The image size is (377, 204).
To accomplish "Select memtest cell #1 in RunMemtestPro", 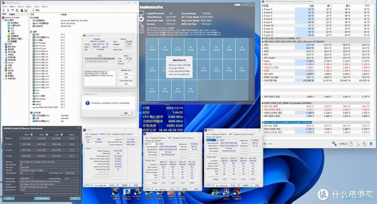I will [152, 48].
